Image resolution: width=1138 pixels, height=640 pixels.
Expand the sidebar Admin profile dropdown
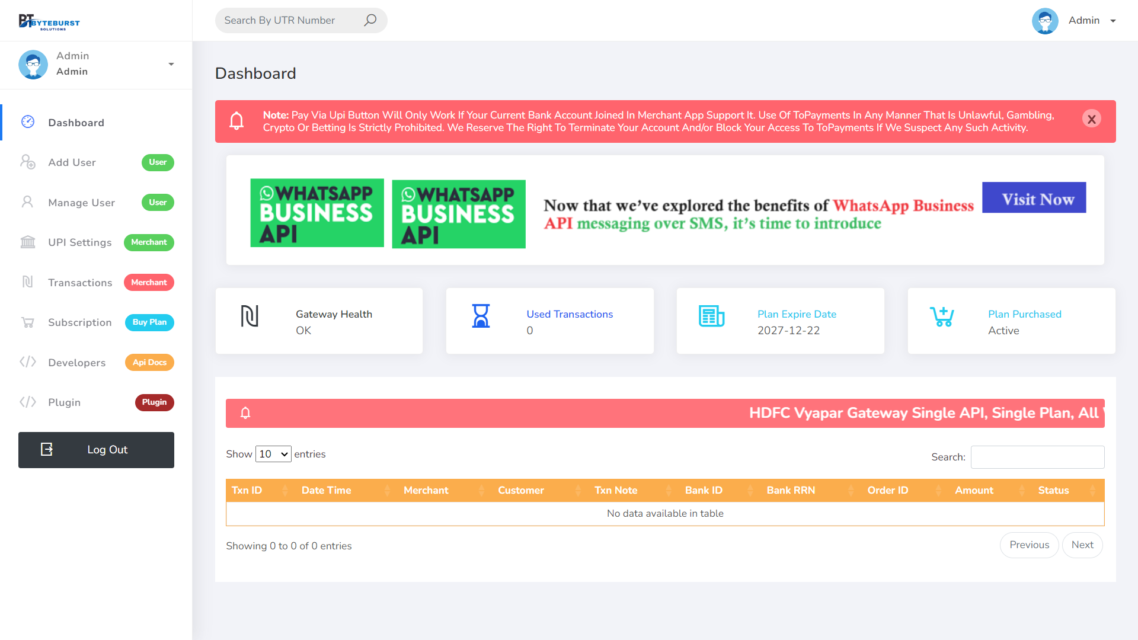pos(171,64)
